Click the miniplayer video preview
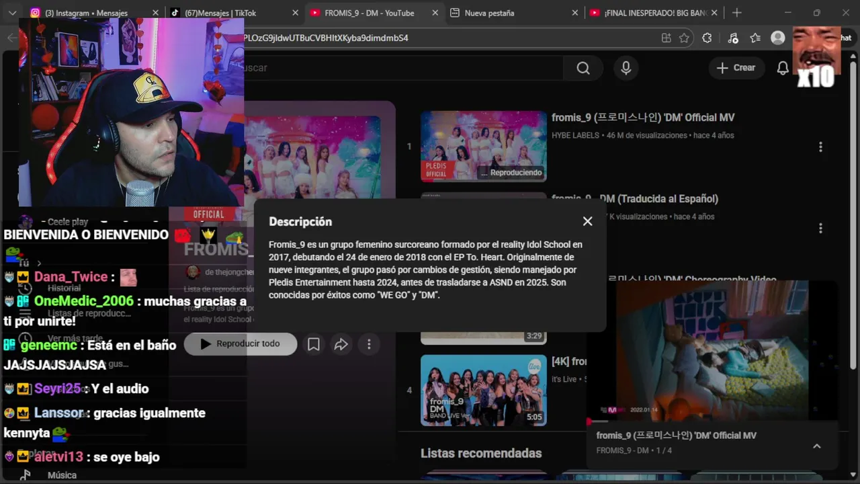Viewport: 860px width, 484px height. point(712,350)
